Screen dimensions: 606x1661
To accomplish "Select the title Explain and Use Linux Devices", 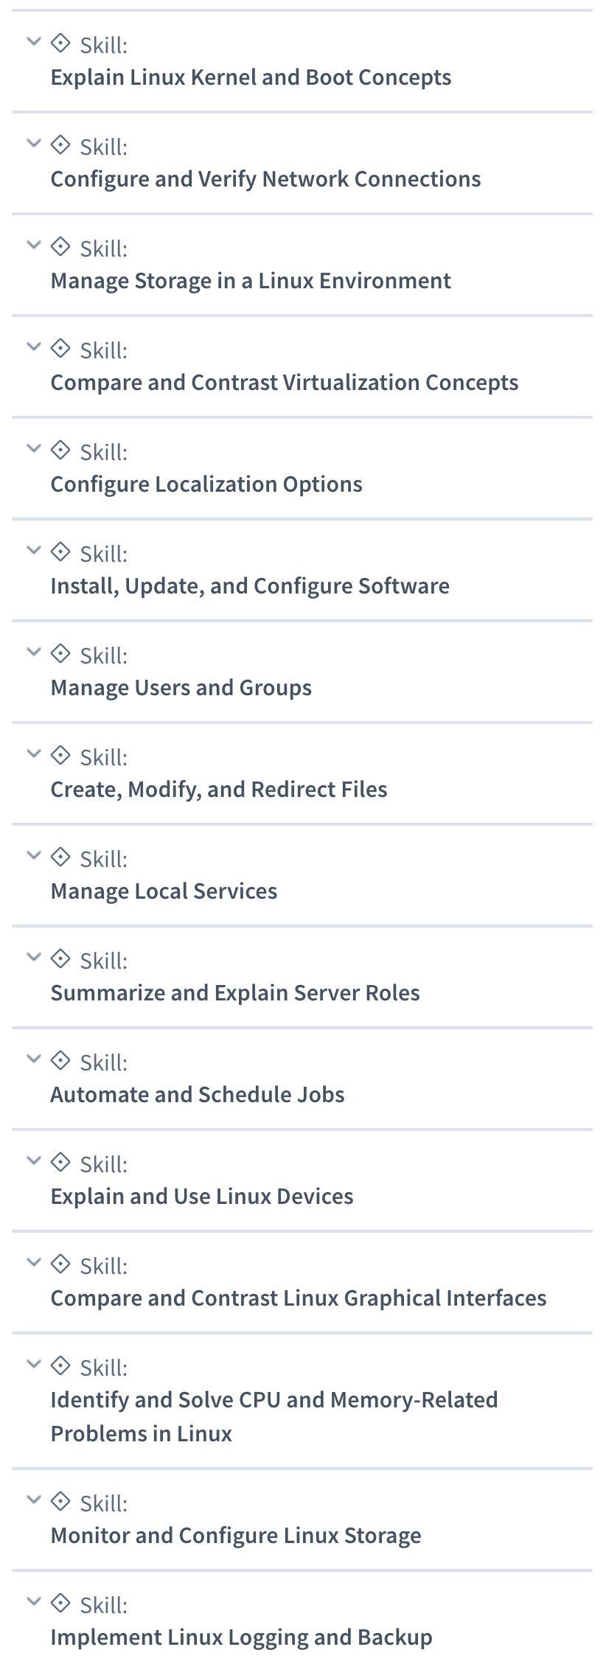I will click(x=202, y=1197).
